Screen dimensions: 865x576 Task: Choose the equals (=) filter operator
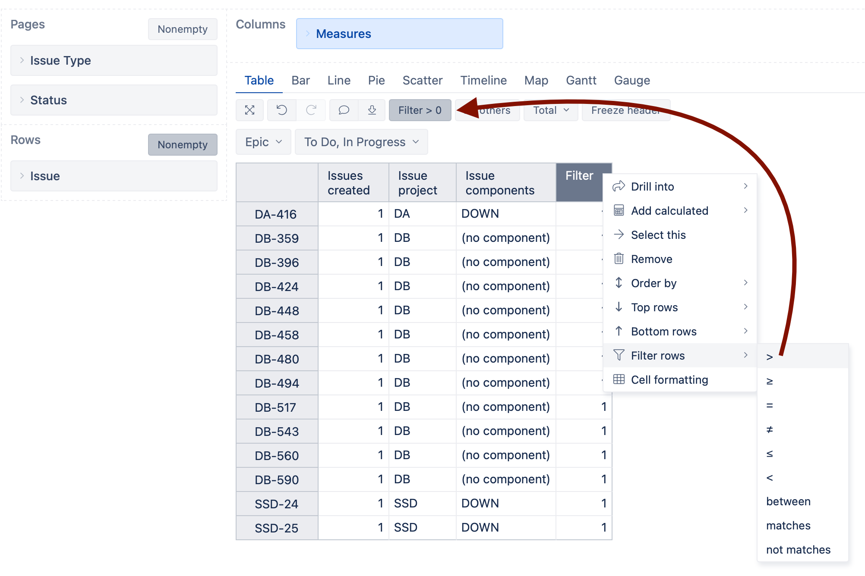click(x=803, y=405)
